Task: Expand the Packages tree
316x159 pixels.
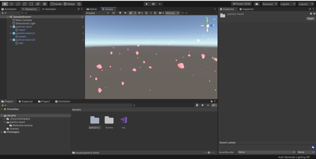Action: click(2, 132)
